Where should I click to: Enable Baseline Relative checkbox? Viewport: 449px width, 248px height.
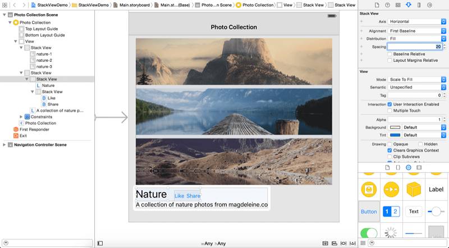click(390, 54)
